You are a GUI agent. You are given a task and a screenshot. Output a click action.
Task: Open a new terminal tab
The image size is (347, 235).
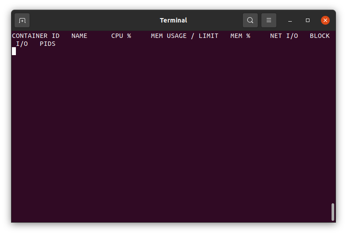[22, 20]
